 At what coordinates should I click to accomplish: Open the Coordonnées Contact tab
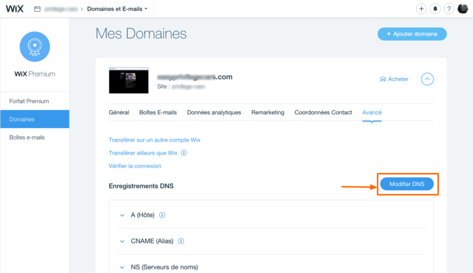[x=323, y=112]
